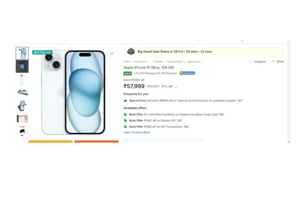Select the color variants lineup thumbnail
Viewport: 303px width, 202px height.
[x=22, y=119]
